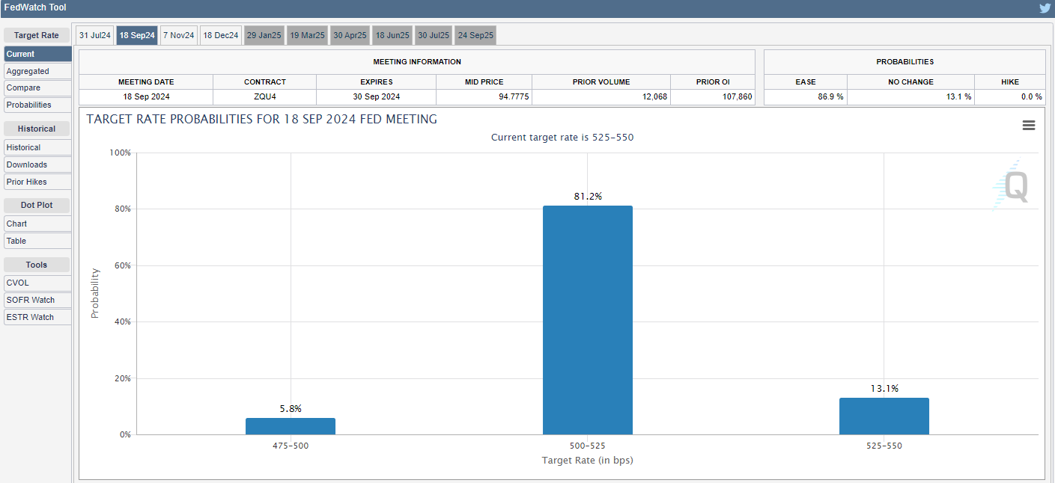This screenshot has height=483, width=1055.
Task: Click the PROBABILITIES table heading
Action: click(x=905, y=61)
